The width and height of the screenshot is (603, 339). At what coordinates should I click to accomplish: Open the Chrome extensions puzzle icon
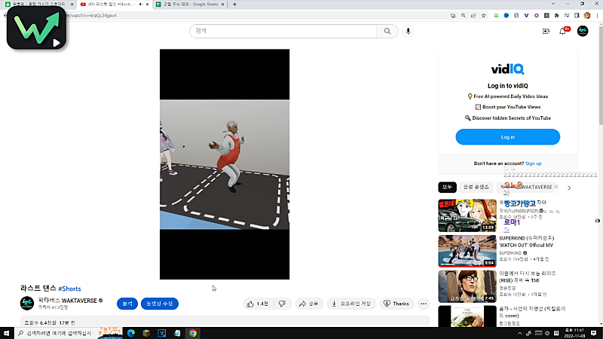556,15
